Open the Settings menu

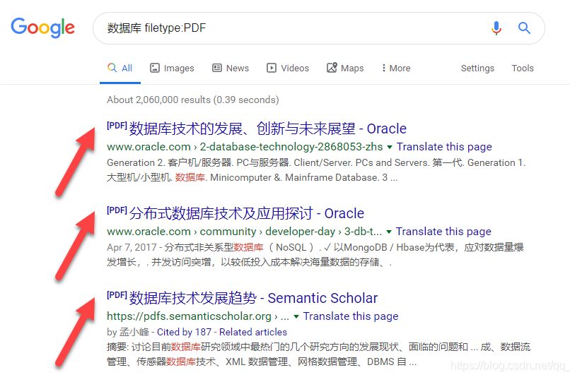[x=477, y=68]
